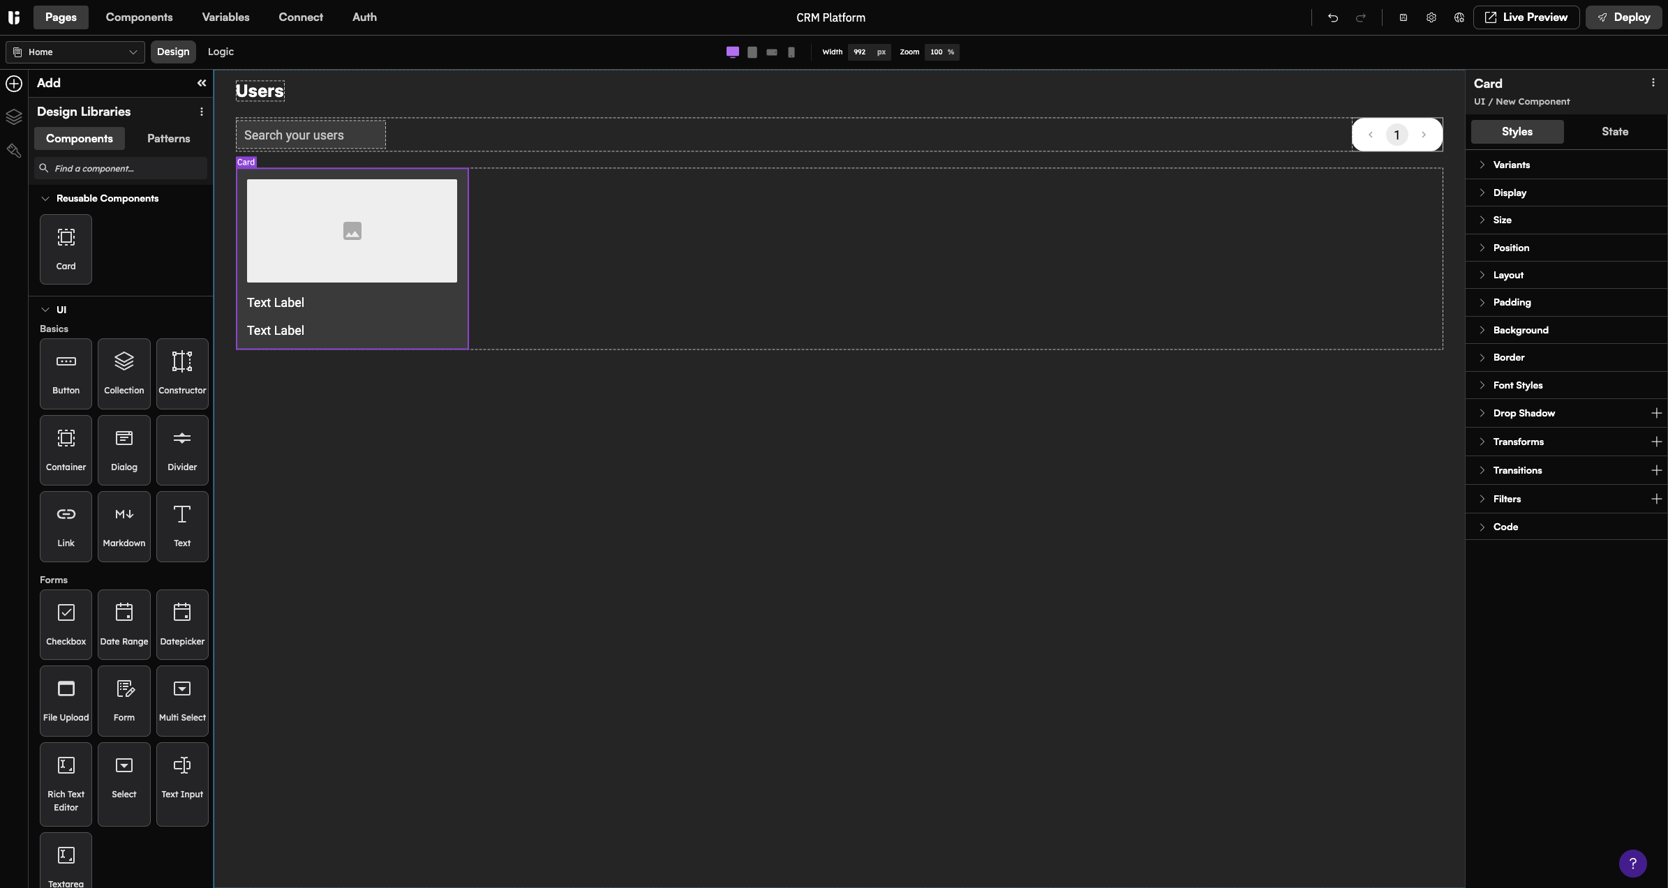Pick the Collection component tile
This screenshot has width=1668, height=888.
pyautogui.click(x=124, y=373)
